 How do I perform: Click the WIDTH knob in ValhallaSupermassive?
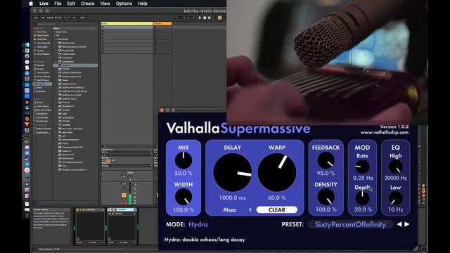[184, 197]
